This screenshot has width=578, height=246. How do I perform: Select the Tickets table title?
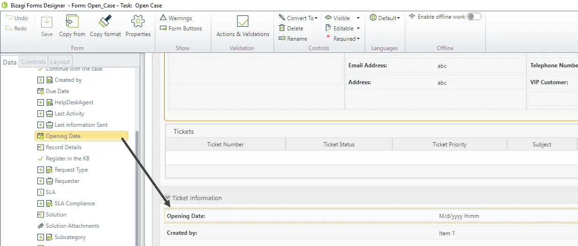184,131
